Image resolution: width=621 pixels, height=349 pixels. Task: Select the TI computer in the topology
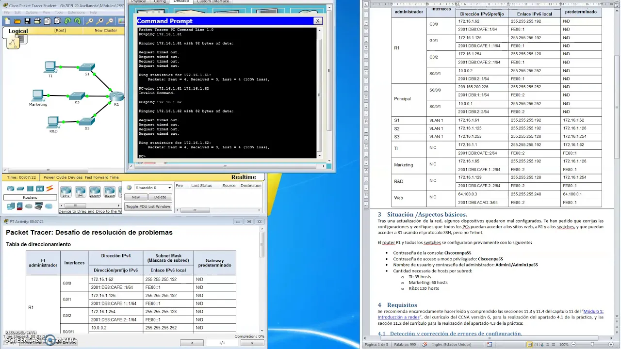pyautogui.click(x=49, y=67)
